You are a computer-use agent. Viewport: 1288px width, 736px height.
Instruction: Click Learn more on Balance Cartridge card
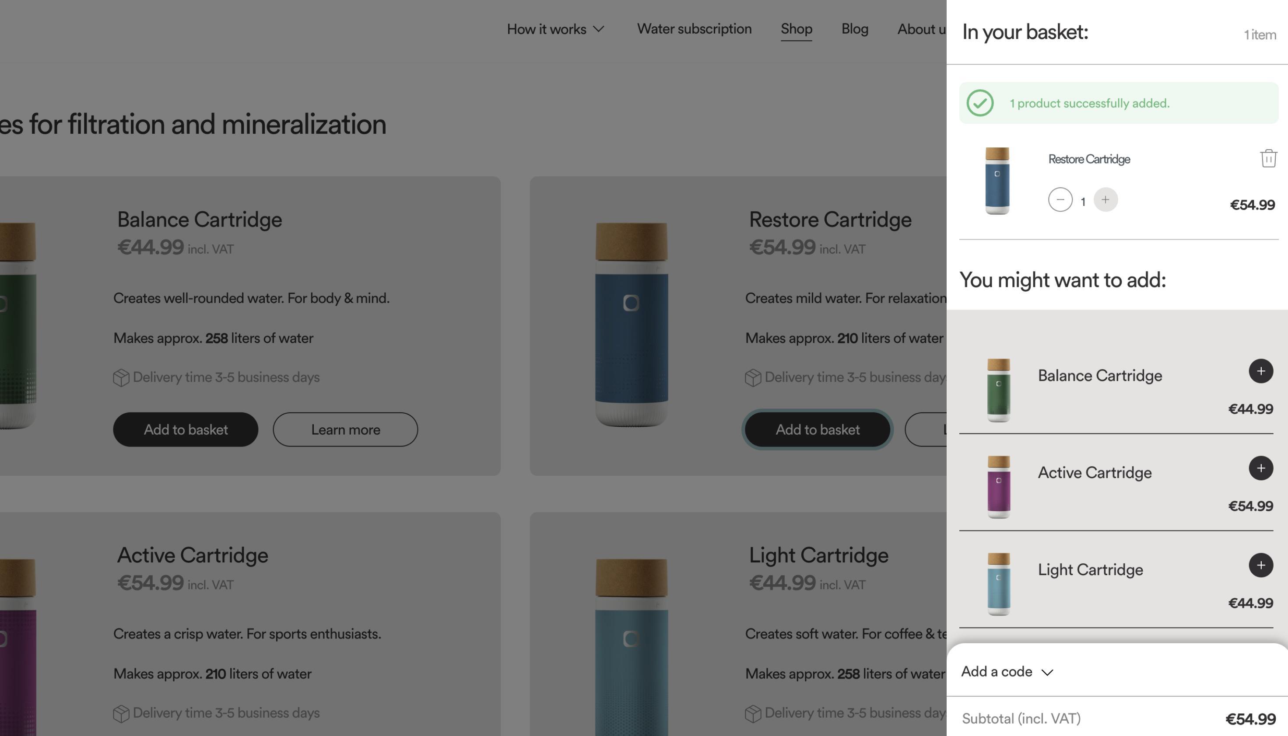[346, 429]
